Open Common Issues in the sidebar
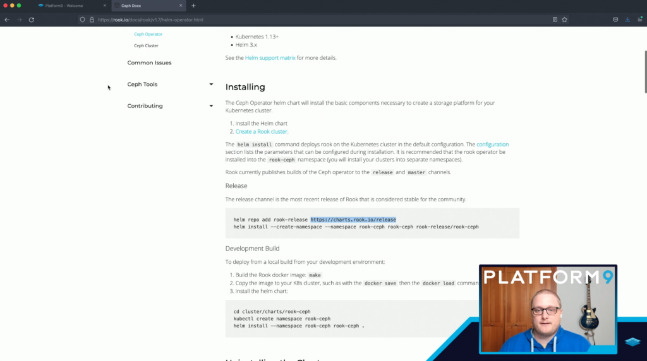The image size is (647, 361). pos(149,62)
